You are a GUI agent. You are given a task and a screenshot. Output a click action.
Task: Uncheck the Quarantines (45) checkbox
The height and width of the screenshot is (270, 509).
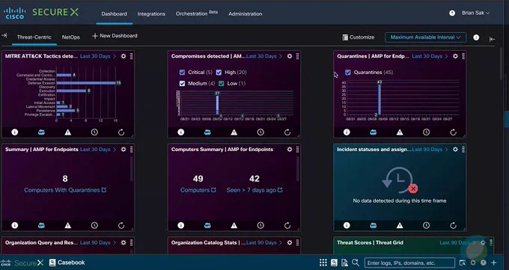[348, 72]
